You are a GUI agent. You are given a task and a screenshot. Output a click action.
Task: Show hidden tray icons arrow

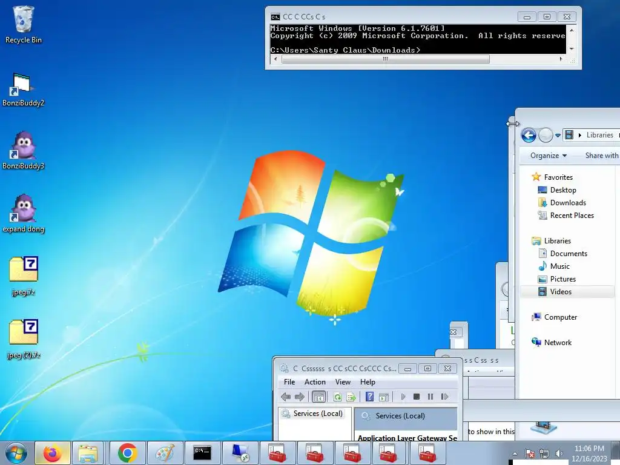515,453
